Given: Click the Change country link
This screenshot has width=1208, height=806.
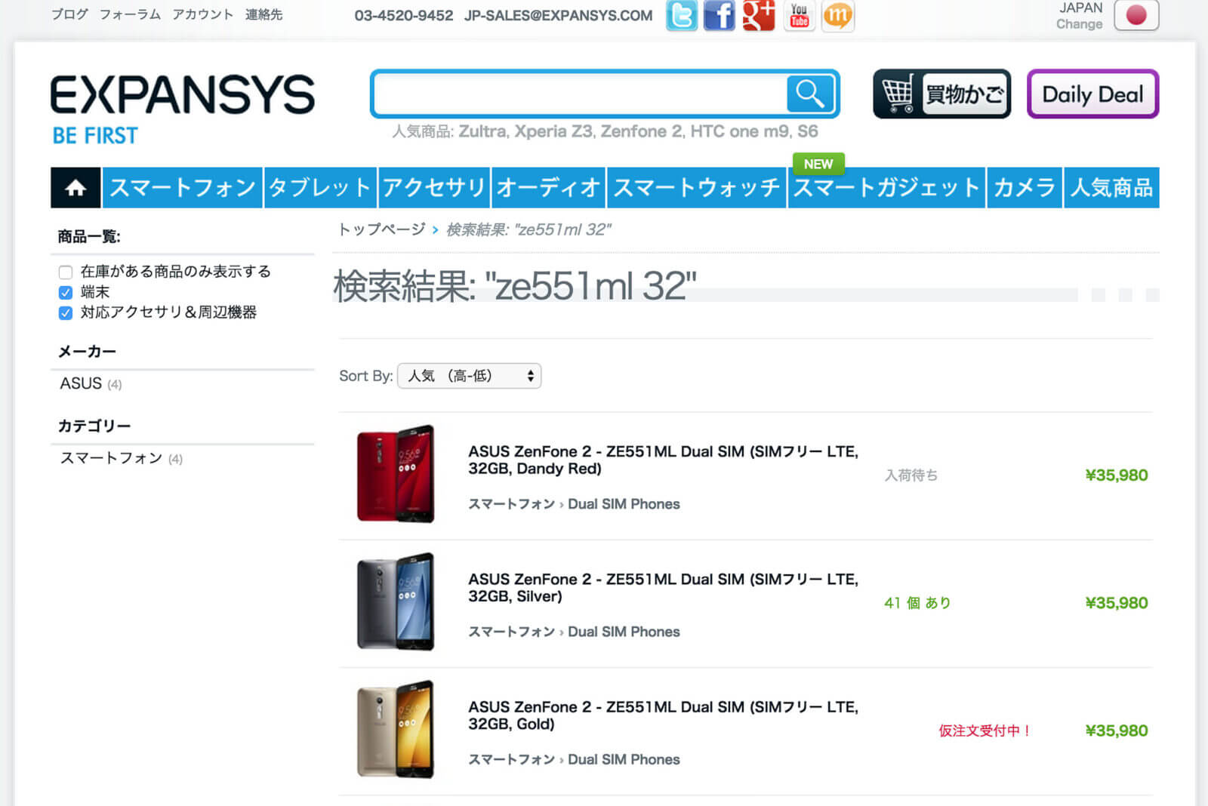Looking at the screenshot, I should tap(1079, 24).
